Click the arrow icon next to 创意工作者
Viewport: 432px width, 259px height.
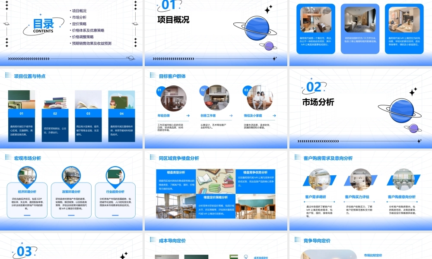[231, 116]
